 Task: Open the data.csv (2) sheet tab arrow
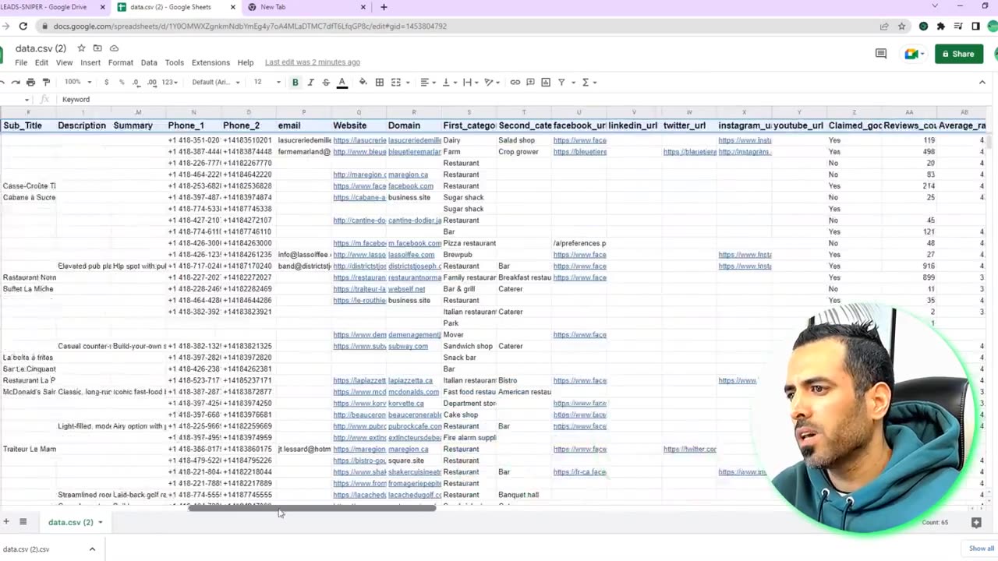[100, 522]
